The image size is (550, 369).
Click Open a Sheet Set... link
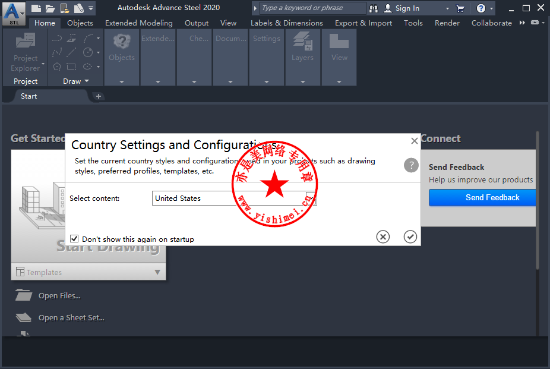pos(71,318)
